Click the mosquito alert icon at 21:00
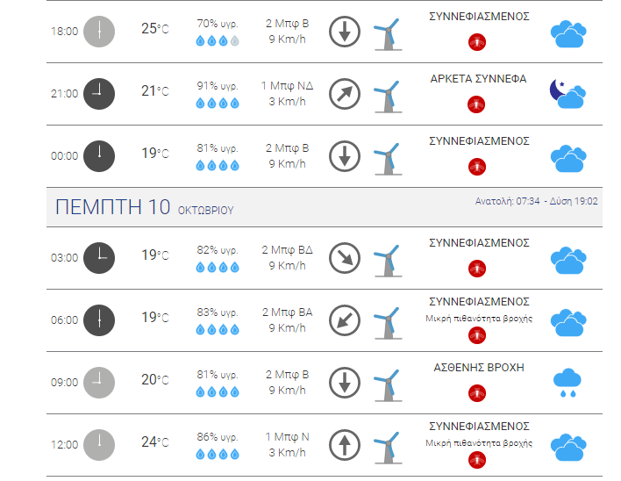 coord(476,104)
